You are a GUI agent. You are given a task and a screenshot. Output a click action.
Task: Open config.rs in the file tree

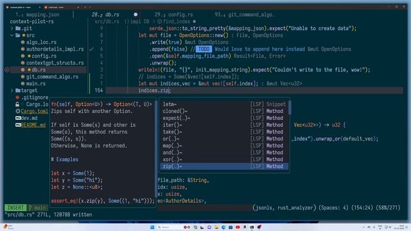[x=44, y=56]
